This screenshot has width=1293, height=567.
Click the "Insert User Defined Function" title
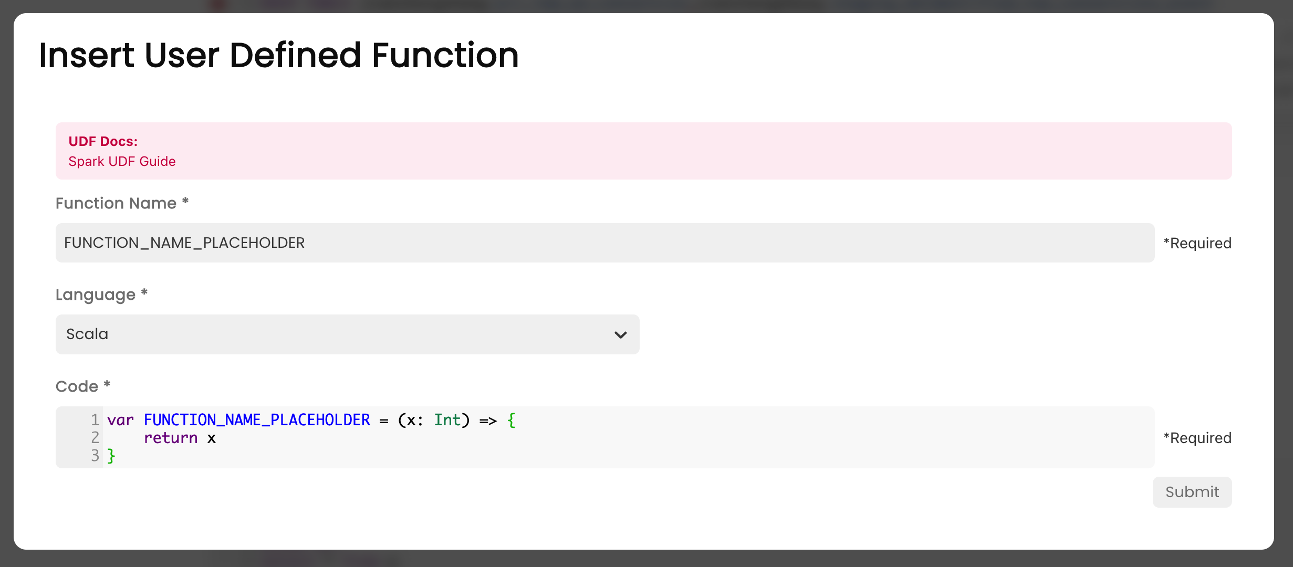pyautogui.click(x=279, y=55)
